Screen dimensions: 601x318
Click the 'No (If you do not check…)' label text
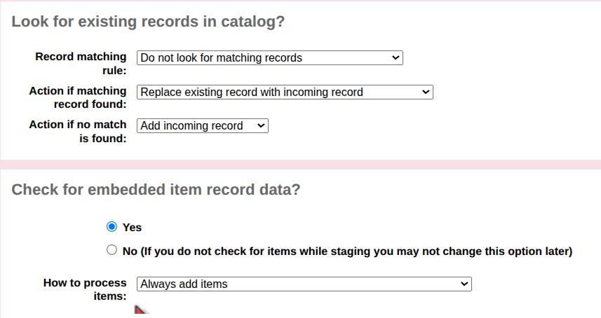[347, 251]
